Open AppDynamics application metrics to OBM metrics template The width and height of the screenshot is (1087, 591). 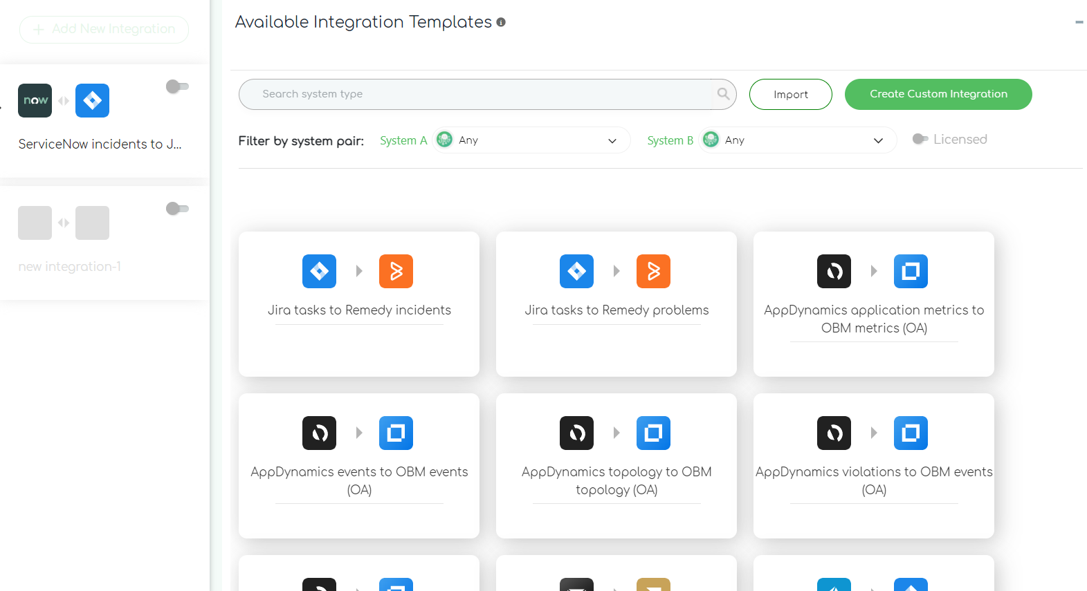874,304
